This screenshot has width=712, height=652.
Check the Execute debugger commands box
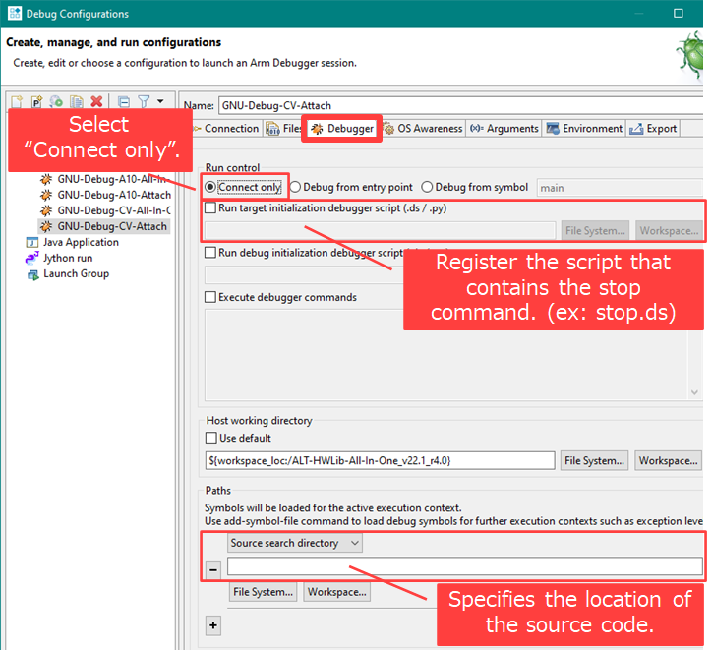click(x=210, y=297)
